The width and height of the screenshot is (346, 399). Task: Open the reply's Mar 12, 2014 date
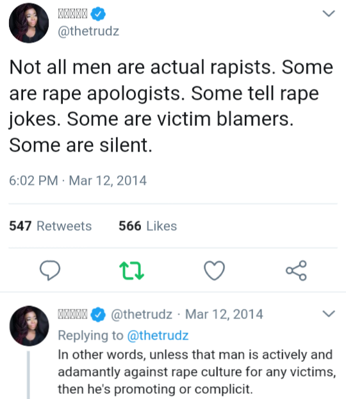coord(224,314)
